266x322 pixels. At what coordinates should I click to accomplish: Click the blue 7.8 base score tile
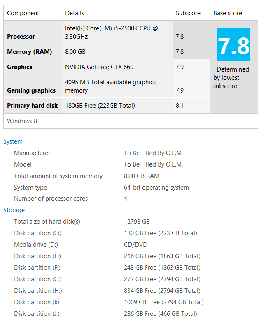point(234,44)
